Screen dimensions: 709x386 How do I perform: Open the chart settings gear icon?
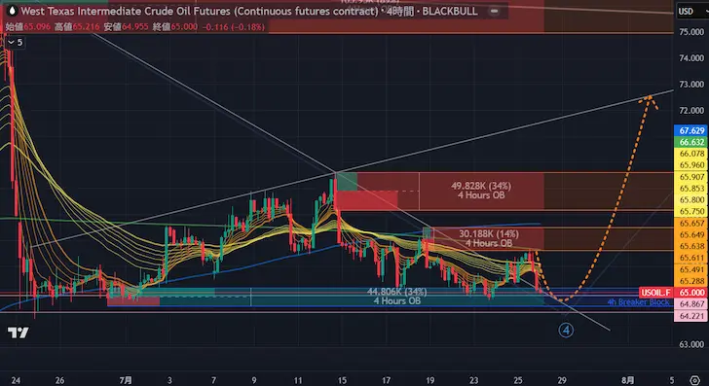tap(695, 379)
